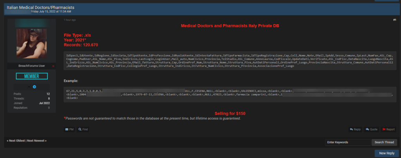Click the Quote icon button
The height and width of the screenshot is (158, 401).
(372, 129)
